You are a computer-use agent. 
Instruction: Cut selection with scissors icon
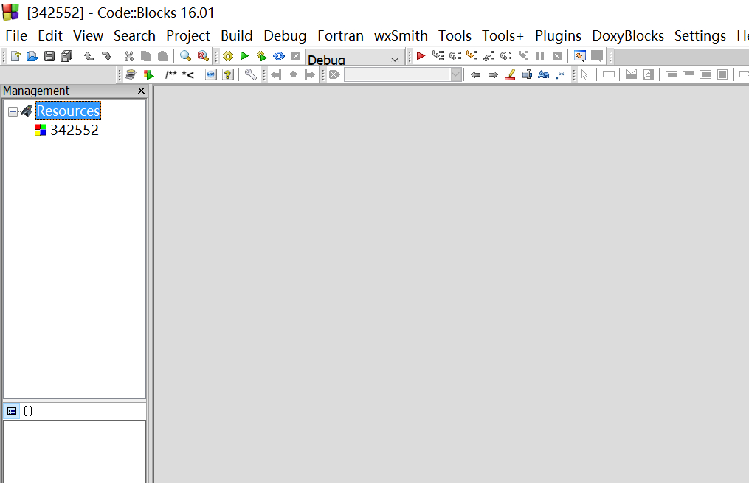[x=129, y=56]
